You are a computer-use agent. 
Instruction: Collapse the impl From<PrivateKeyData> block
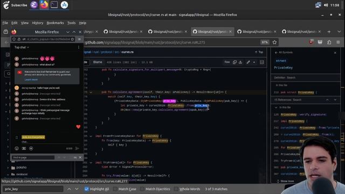click(x=91, y=136)
